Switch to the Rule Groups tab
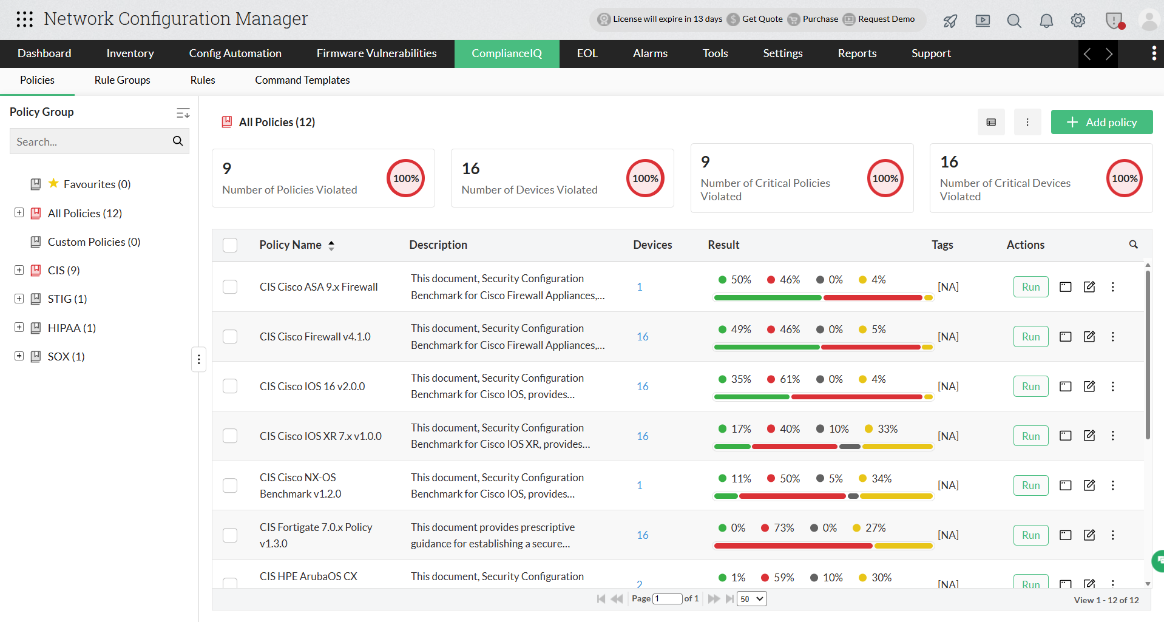This screenshot has width=1164, height=622. click(x=122, y=80)
